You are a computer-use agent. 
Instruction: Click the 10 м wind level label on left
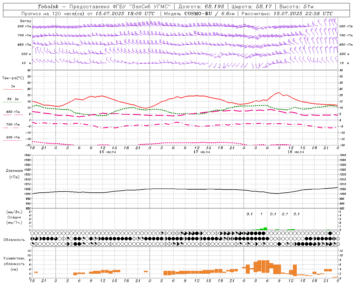[27, 63]
